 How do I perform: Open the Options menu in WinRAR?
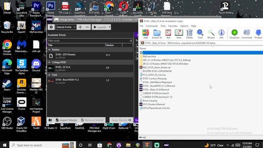tap(184, 26)
